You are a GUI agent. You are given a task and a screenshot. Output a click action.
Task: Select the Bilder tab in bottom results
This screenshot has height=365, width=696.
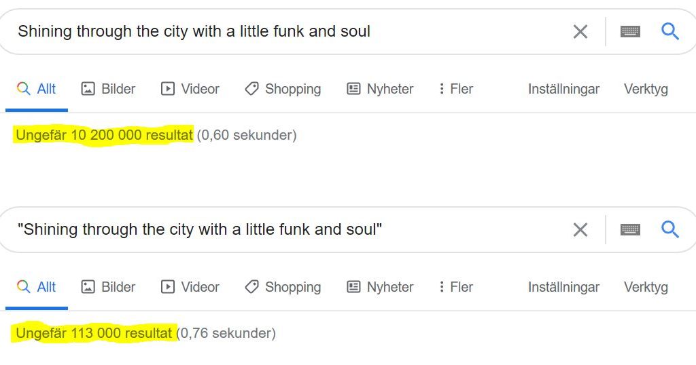[108, 286]
